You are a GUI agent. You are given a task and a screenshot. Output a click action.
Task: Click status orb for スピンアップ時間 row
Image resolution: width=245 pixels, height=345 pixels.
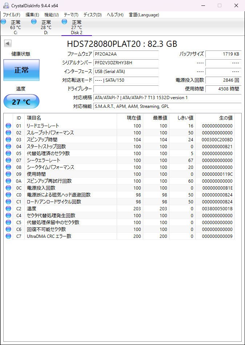point(8,140)
